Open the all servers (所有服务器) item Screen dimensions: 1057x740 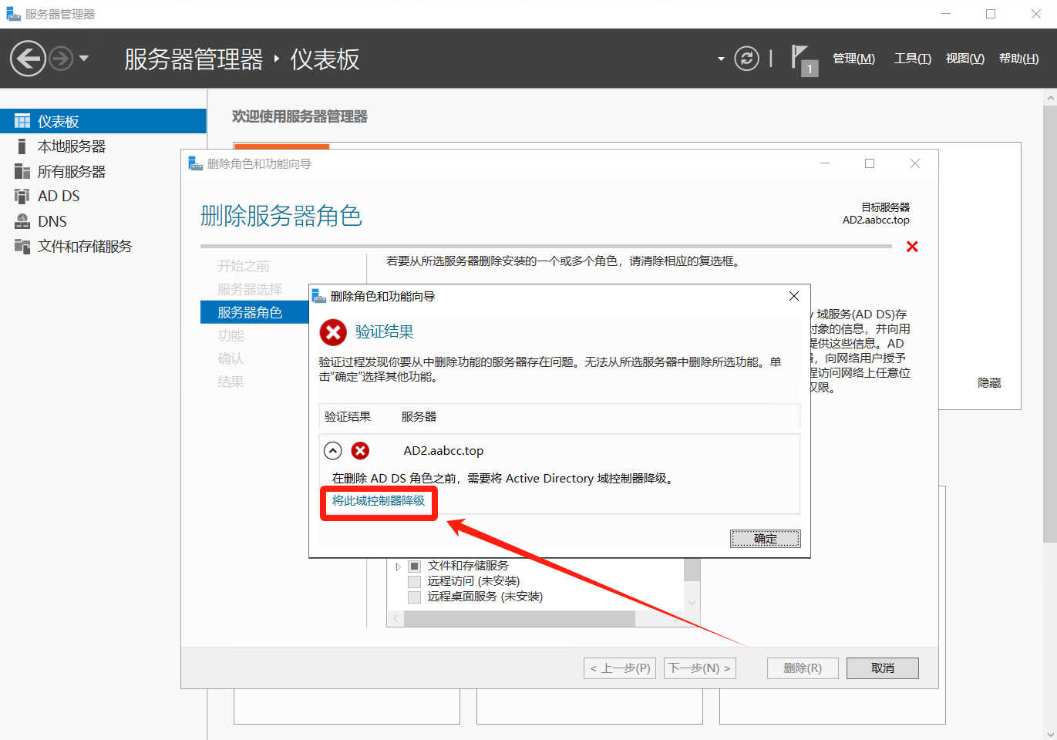[71, 172]
